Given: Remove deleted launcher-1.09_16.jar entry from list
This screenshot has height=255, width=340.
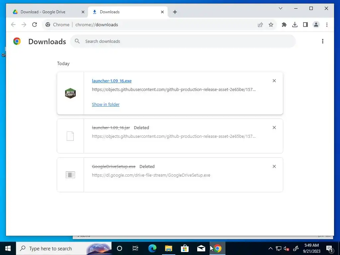Looking at the screenshot, I should pos(274,127).
